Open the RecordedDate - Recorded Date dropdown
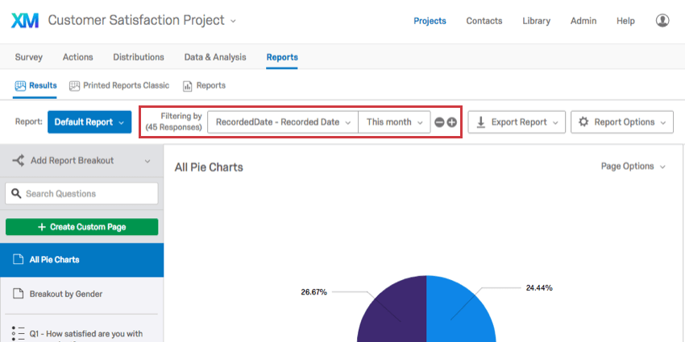The width and height of the screenshot is (685, 342). pyautogui.click(x=283, y=122)
